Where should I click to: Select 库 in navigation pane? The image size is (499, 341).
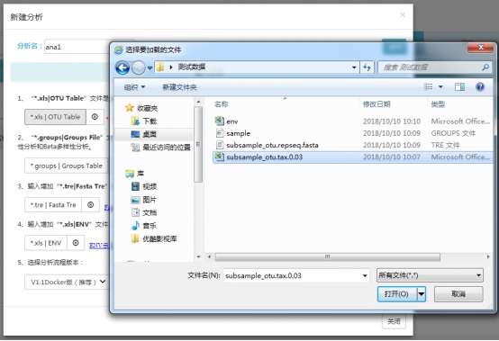134,174
